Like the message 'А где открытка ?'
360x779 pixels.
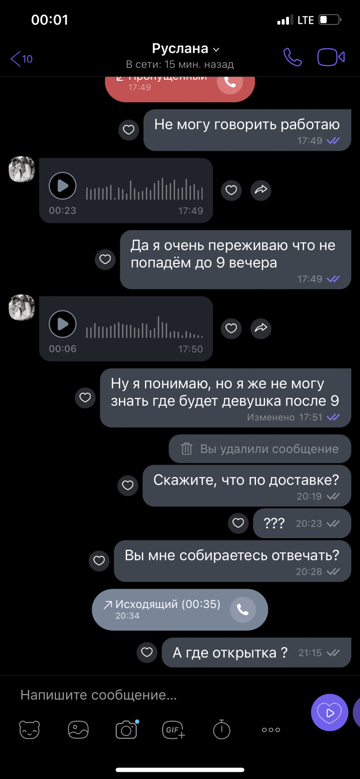(x=147, y=652)
